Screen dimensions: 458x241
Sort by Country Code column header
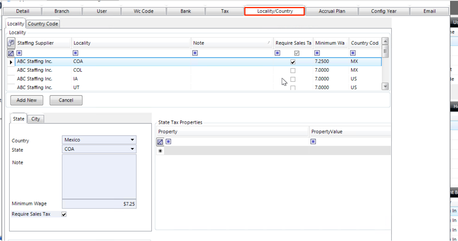coord(365,43)
